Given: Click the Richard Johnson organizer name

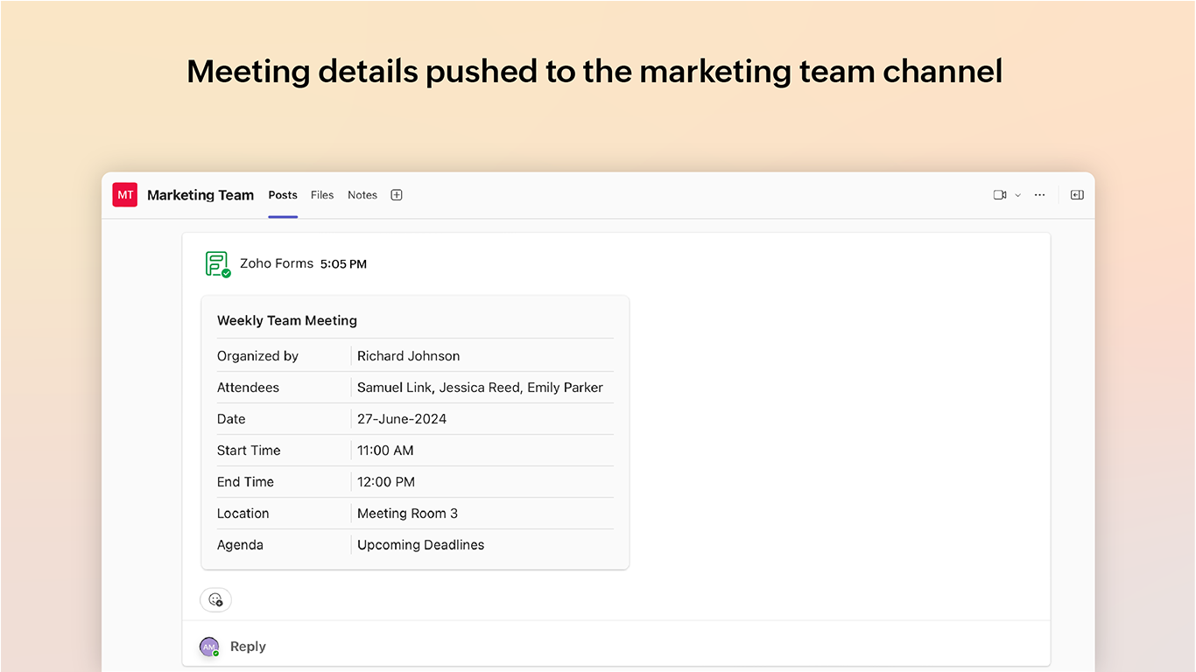Looking at the screenshot, I should pos(408,356).
